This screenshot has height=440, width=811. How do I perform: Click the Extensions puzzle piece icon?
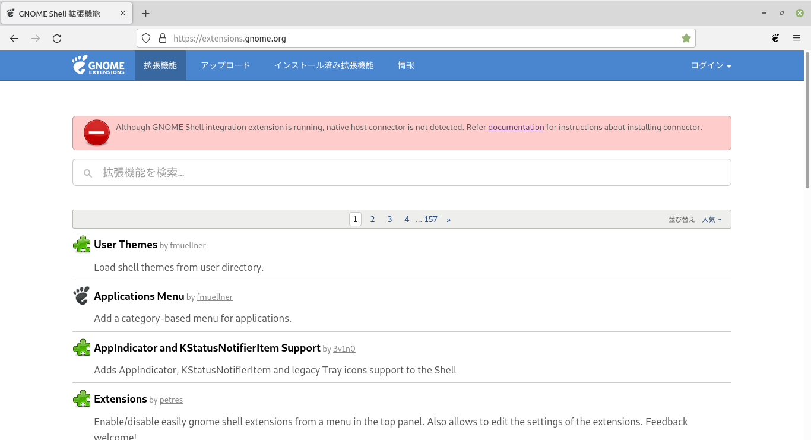[82, 398]
